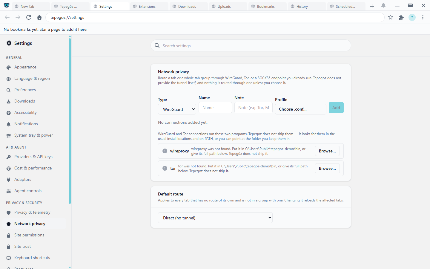
Task: Click the Adaptors plug icon
Action: 9,180
